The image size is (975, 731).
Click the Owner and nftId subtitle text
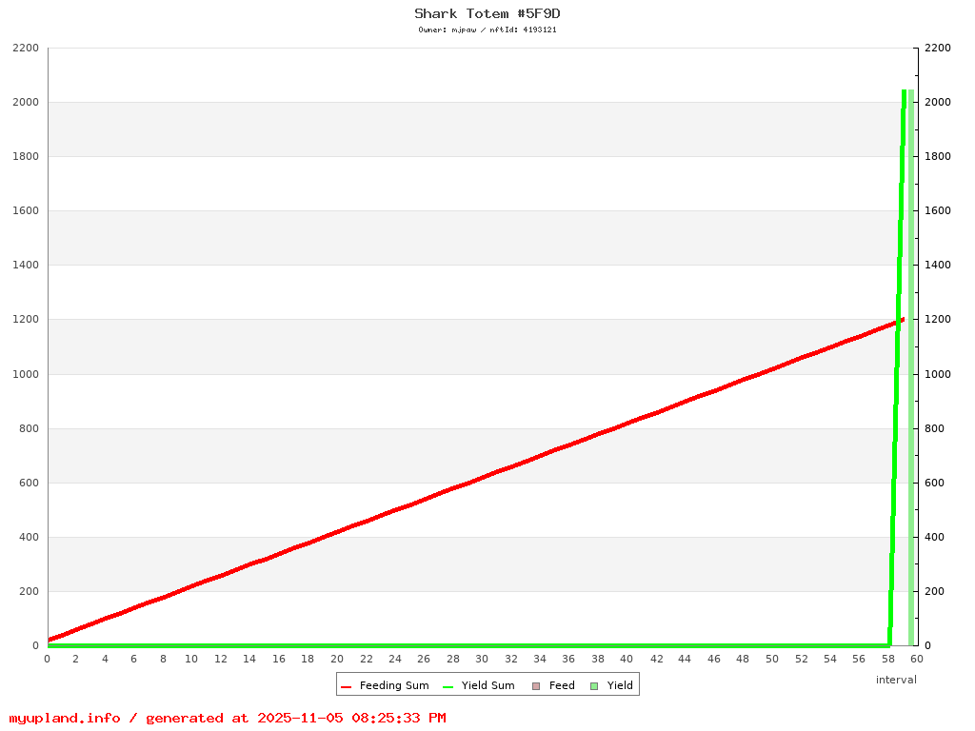[487, 30]
